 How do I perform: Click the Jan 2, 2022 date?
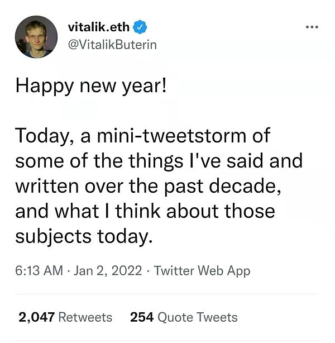(108, 271)
